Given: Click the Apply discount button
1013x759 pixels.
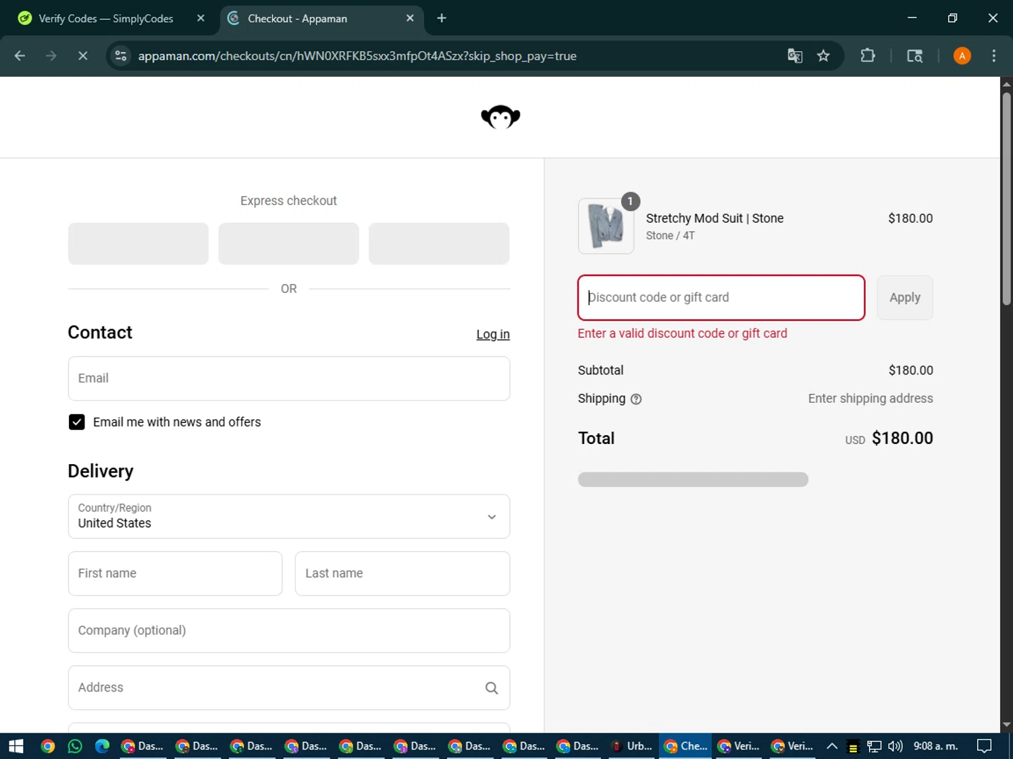Looking at the screenshot, I should coord(905,298).
